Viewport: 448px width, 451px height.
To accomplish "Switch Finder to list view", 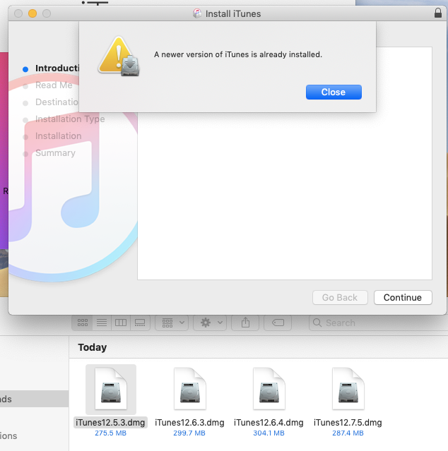I will click(102, 323).
